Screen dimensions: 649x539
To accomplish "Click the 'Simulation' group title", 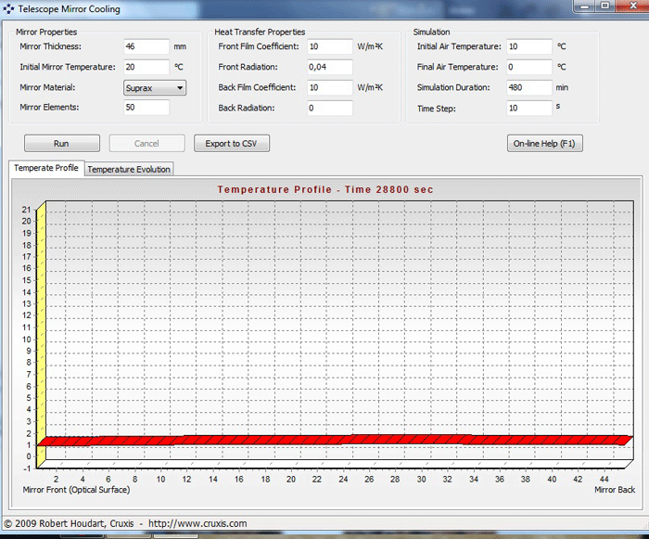I will coord(431,32).
